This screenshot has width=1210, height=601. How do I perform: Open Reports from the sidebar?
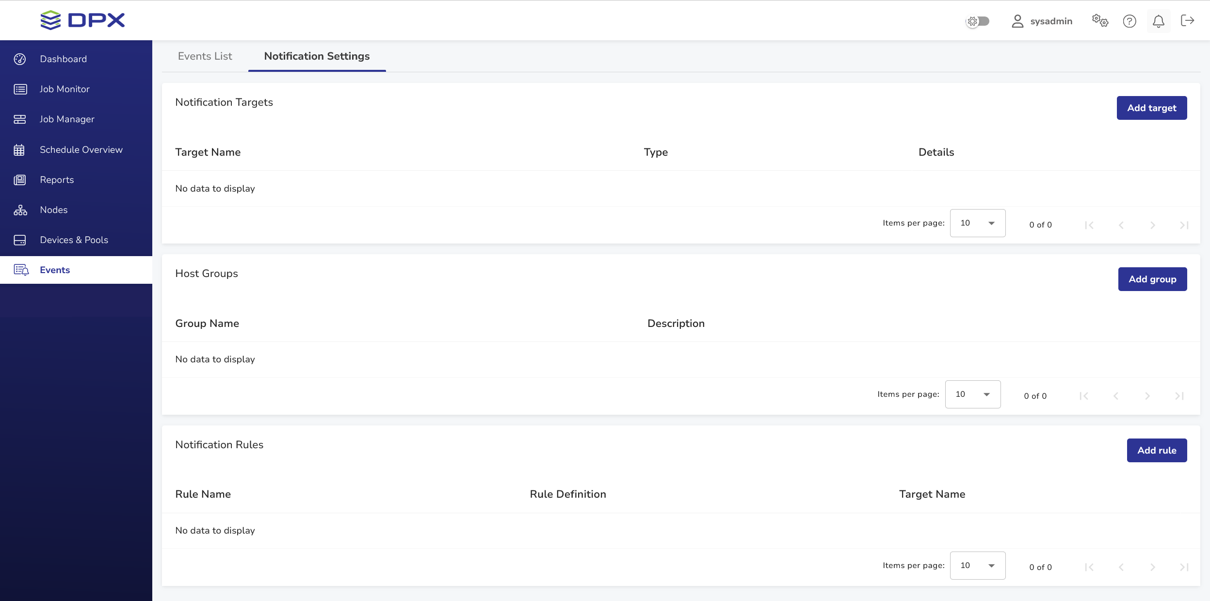57,180
